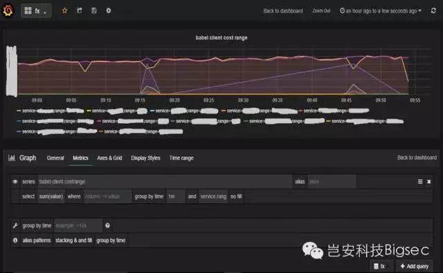This screenshot has height=273, width=443.
Task: Open the fx dashboard picker dropdown
Action: pos(36,11)
